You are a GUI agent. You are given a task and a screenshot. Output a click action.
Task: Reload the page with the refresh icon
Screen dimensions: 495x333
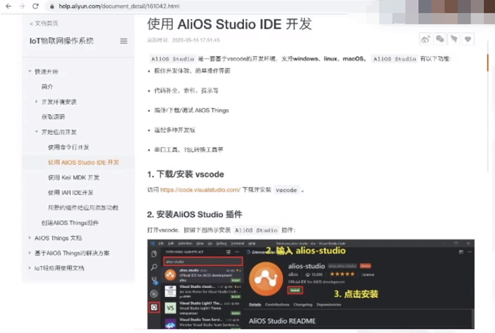coord(35,6)
